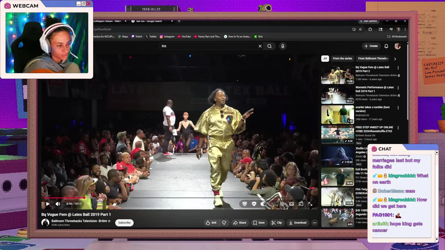Cast the video using the cast icon

click(x=301, y=204)
